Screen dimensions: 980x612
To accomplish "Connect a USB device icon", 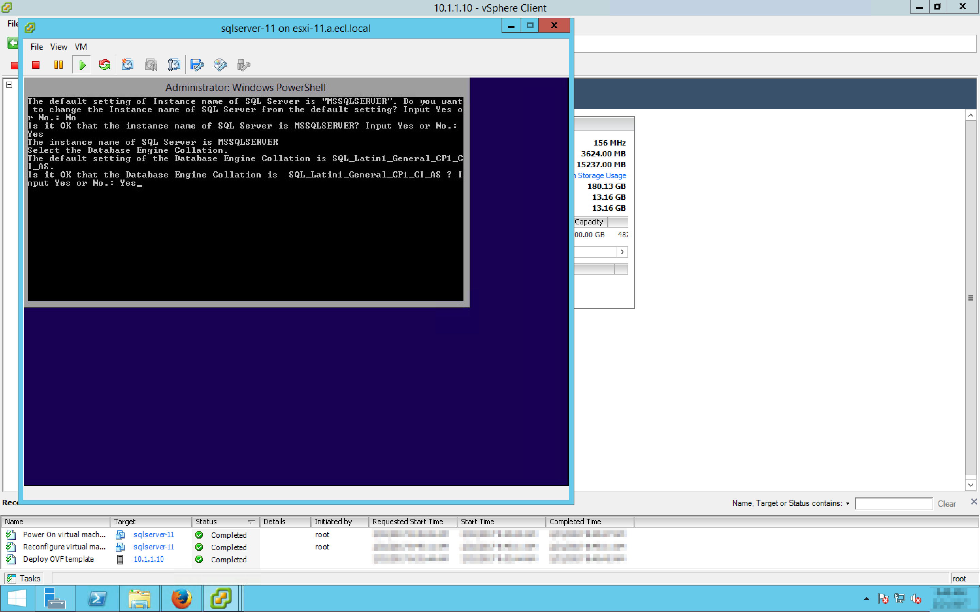I will click(x=243, y=65).
